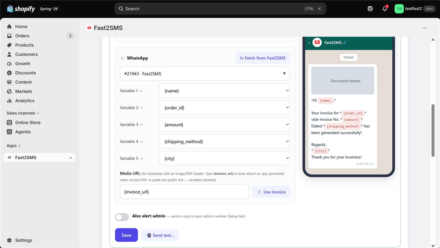
Task: Click Send test... button
Action: pos(160,235)
